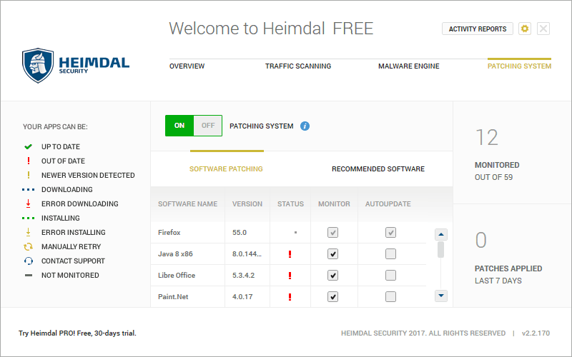The width and height of the screenshot is (572, 357).
Task: Click the Not Monitored grey dash icon
Action: click(29, 276)
